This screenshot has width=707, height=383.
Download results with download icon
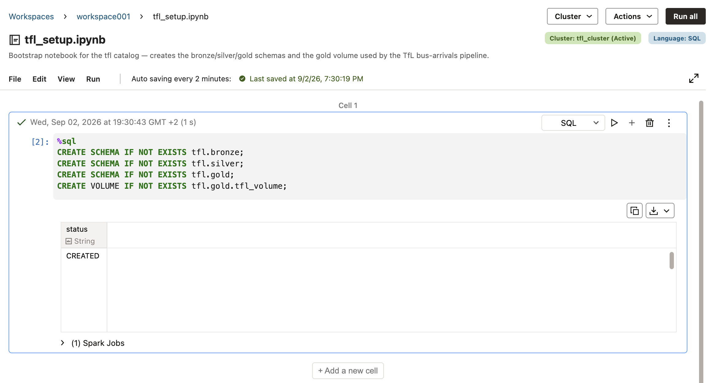654,211
